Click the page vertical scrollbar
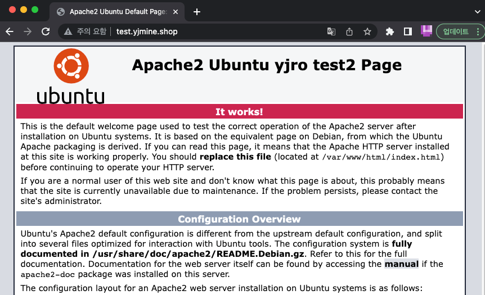Image resolution: width=485 pixels, height=295 pixels. click(483, 169)
